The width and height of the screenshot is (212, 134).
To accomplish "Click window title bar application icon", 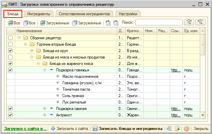I will (x=4, y=4).
